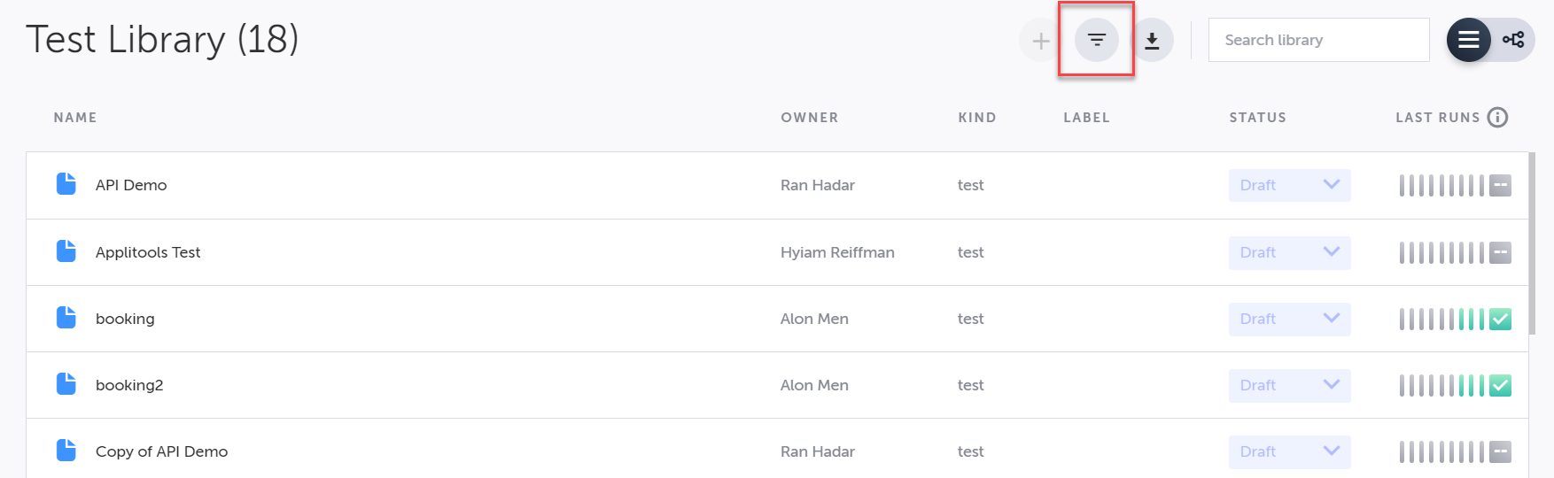Click the download icon in the toolbar
This screenshot has height=478, width=1554.
pos(1152,41)
